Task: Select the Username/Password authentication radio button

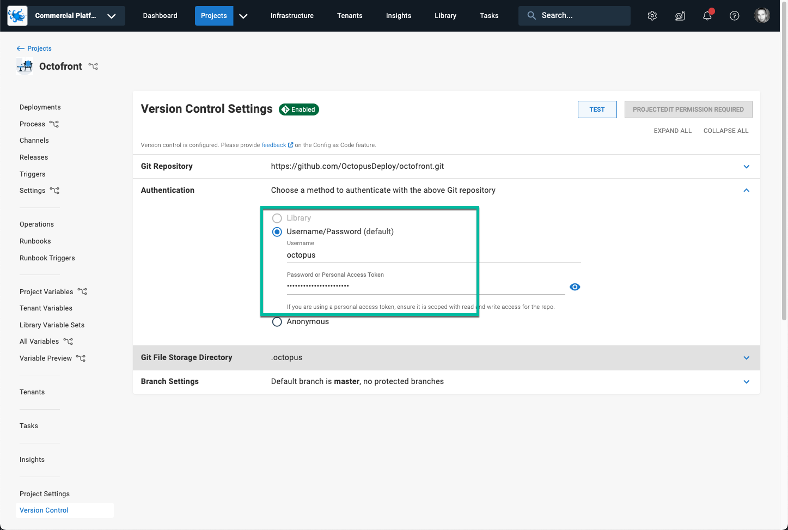Action: coord(277,232)
